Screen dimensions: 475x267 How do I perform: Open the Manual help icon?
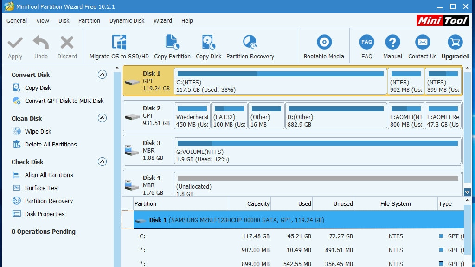[x=392, y=42]
